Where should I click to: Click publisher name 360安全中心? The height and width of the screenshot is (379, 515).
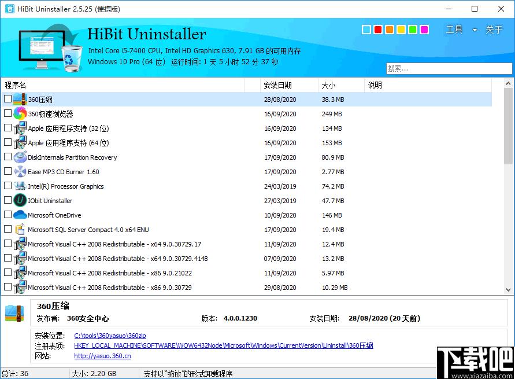coord(88,318)
